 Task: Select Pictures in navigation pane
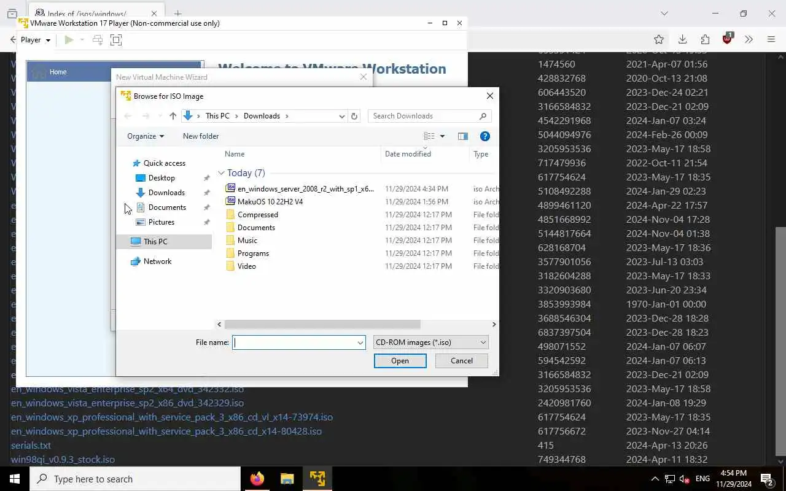point(155,222)
